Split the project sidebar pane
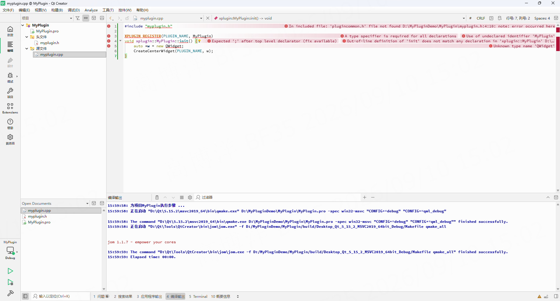560x301 pixels. click(x=94, y=18)
